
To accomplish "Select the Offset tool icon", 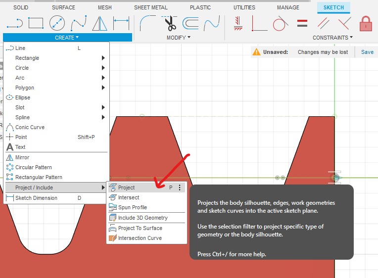I will point(190,23).
